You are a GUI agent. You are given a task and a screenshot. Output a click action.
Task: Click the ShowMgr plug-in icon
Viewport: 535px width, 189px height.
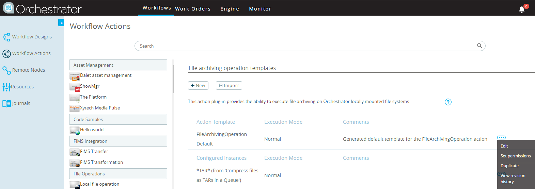point(75,87)
